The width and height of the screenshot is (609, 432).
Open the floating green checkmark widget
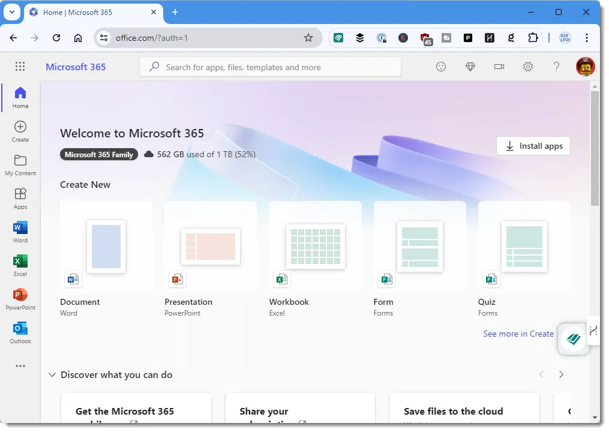click(573, 339)
